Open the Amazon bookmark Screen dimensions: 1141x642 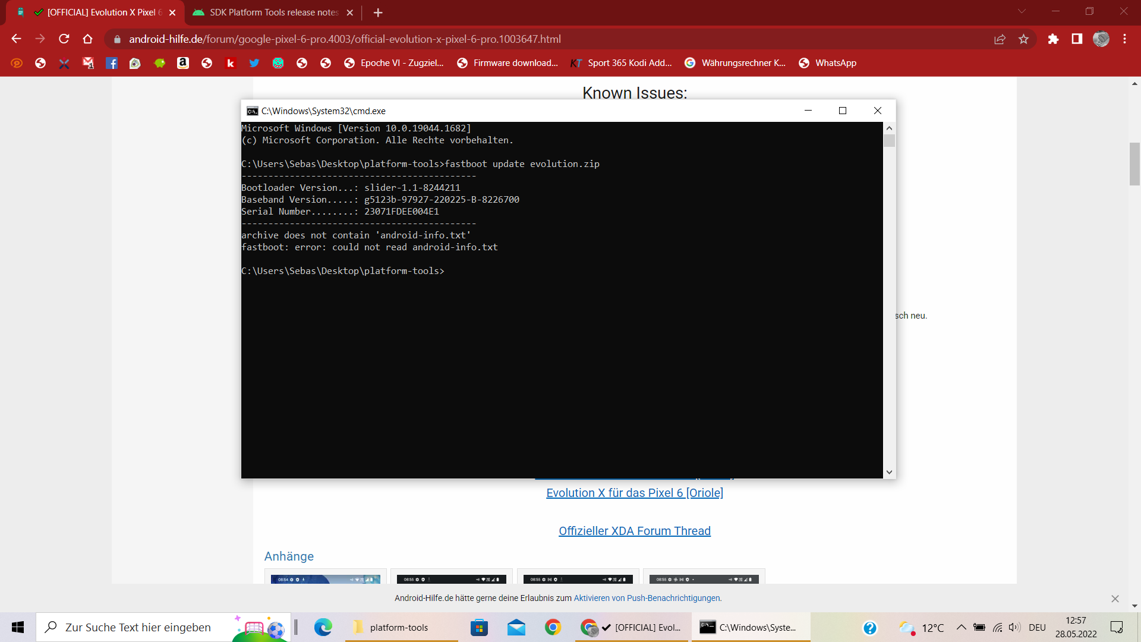click(183, 63)
